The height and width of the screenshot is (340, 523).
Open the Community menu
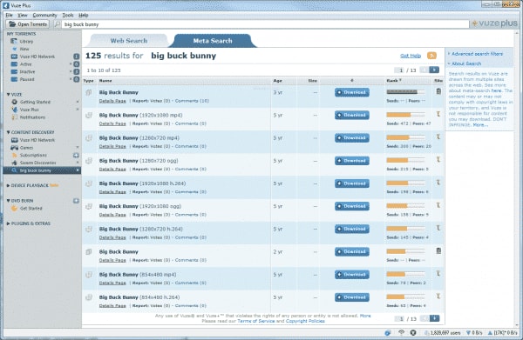coord(44,16)
